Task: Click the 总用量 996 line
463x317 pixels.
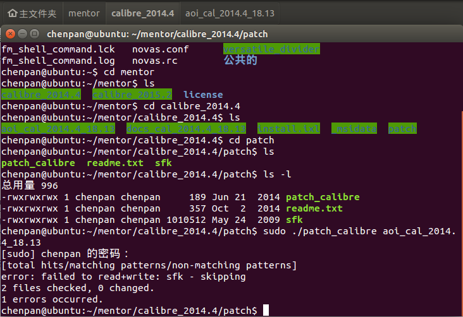Action: pos(30,186)
